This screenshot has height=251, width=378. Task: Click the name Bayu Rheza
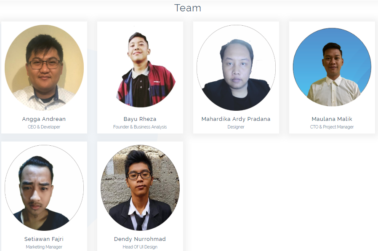[140, 119]
